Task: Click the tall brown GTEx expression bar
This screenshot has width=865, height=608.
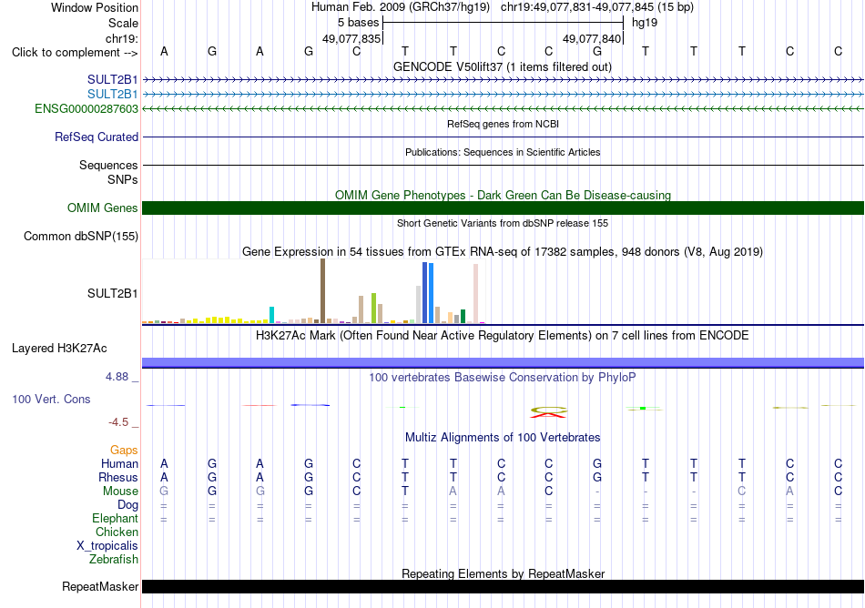Action: point(322,290)
